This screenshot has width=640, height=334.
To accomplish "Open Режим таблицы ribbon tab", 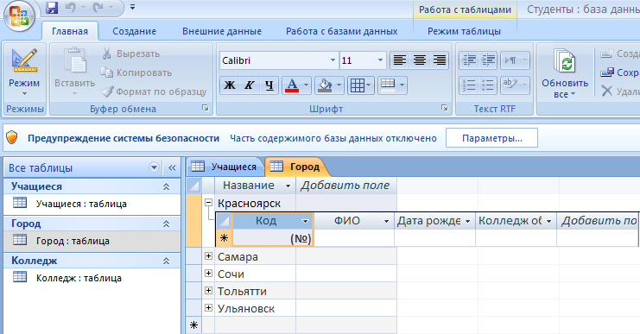I will [x=464, y=31].
